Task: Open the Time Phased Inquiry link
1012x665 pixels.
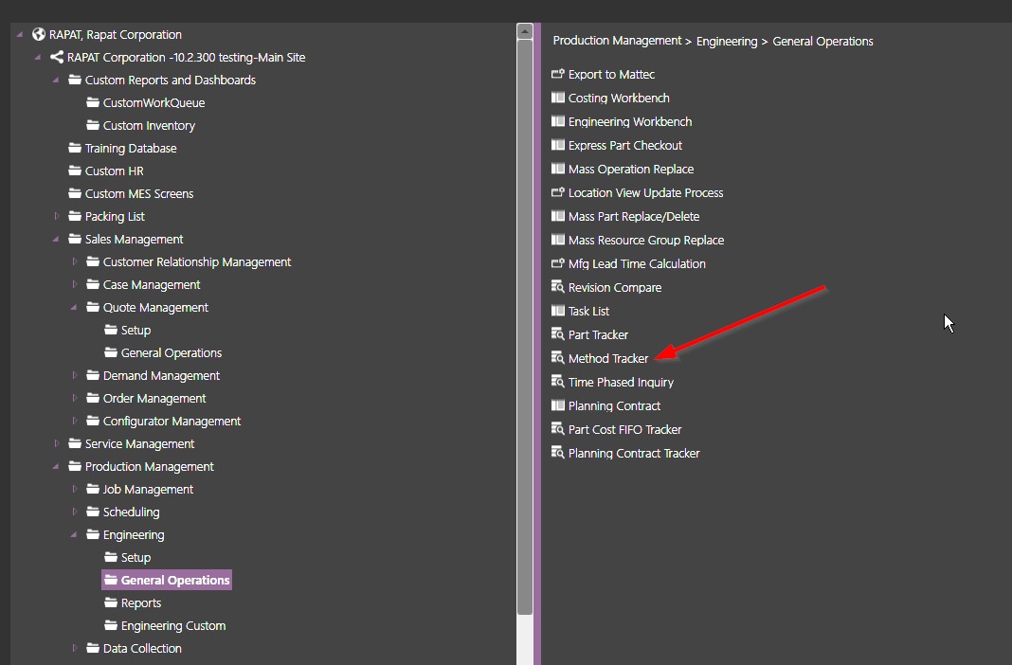Action: pos(621,382)
